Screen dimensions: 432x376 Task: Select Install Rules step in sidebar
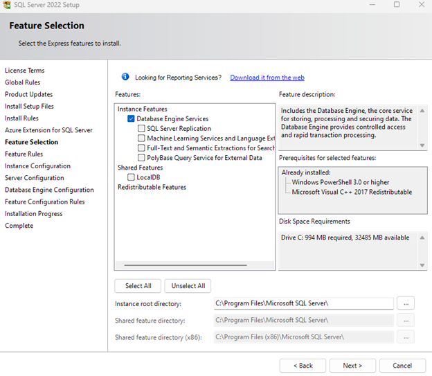click(21, 118)
